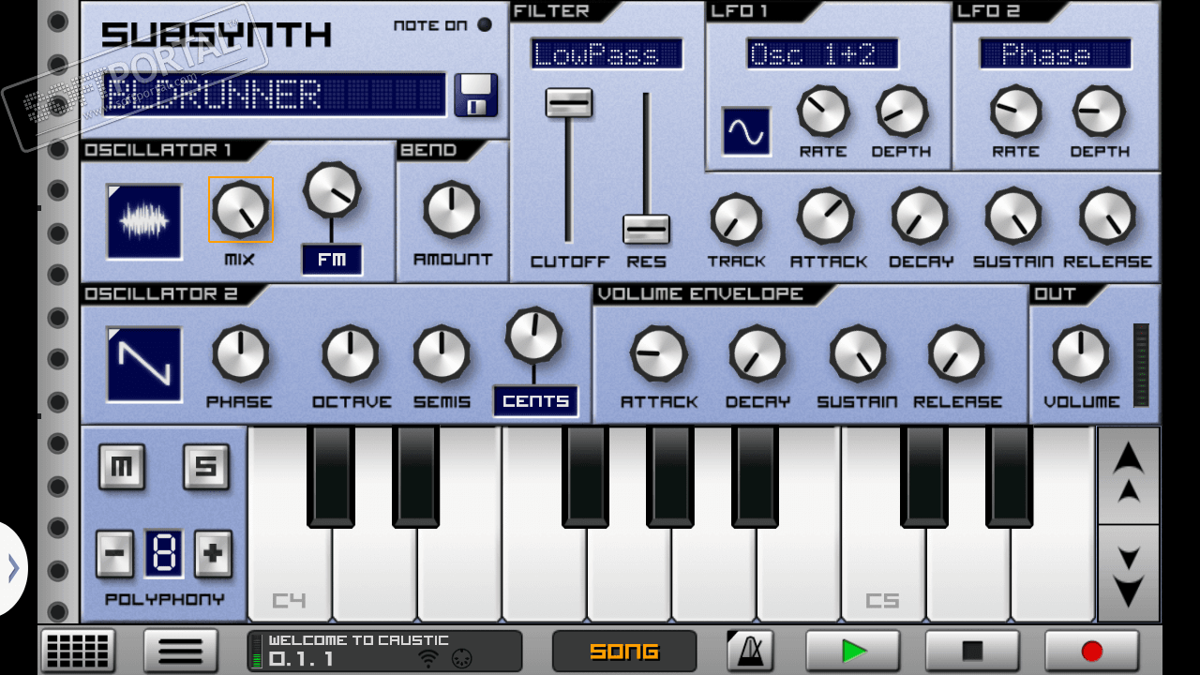This screenshot has height=675, width=1200.
Task: Click the filter TRACK knob
Action: [736, 219]
